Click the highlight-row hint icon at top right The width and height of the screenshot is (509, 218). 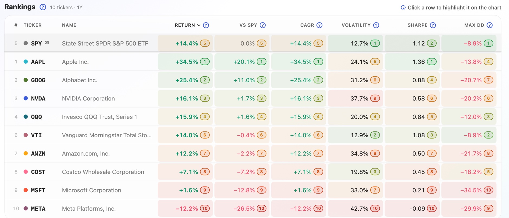click(x=403, y=8)
